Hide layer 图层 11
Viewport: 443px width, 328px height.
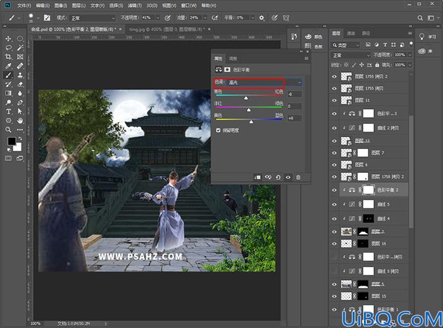pyautogui.click(x=335, y=101)
